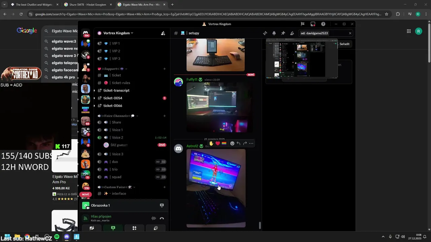Open activities button in voice panel
431x242 pixels.
click(134, 228)
